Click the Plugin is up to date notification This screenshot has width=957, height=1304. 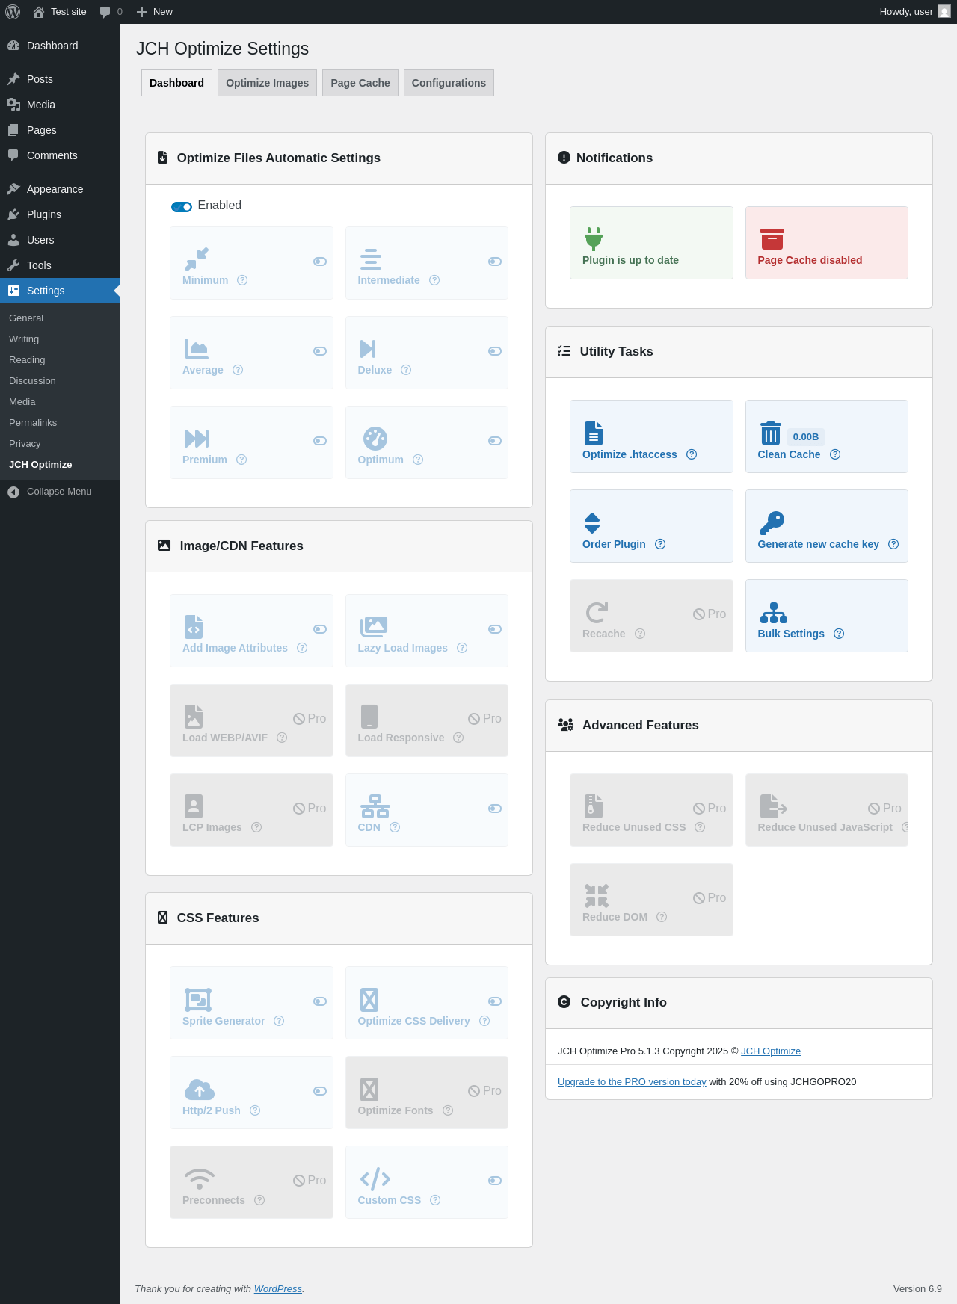tap(651, 243)
